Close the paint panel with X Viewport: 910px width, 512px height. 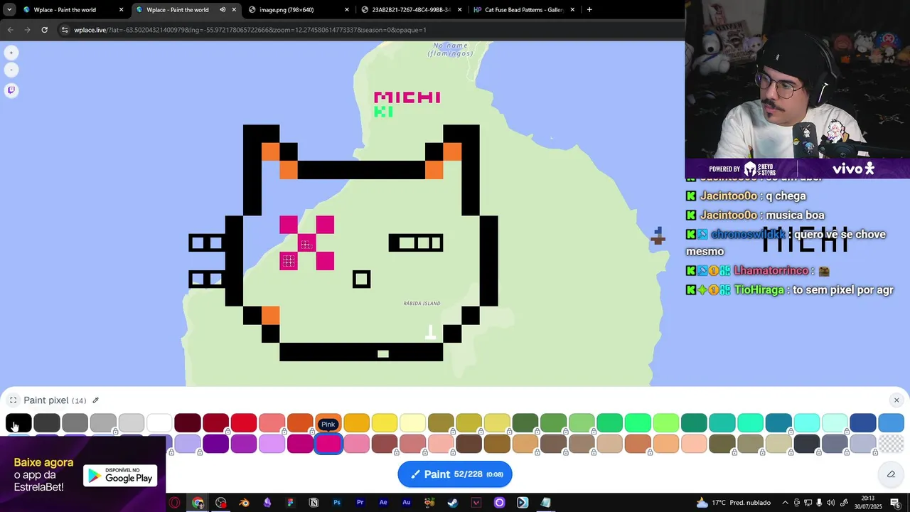click(896, 400)
